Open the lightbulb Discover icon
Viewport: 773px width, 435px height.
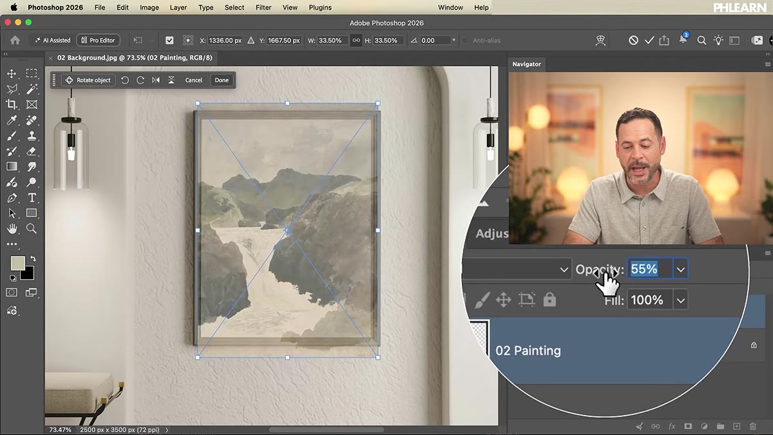pos(718,40)
